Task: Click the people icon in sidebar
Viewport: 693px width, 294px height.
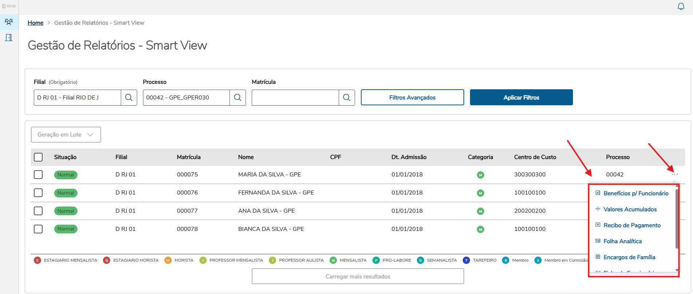Action: (x=9, y=22)
